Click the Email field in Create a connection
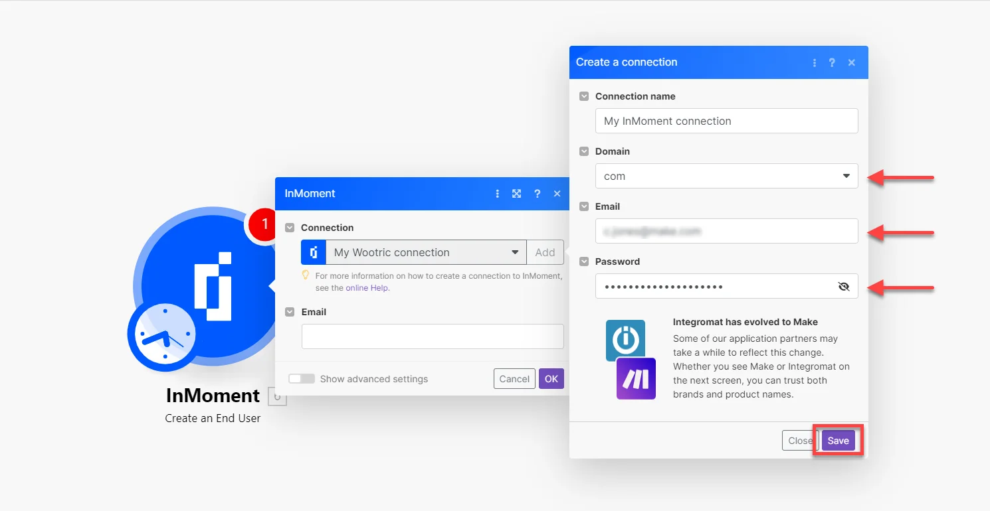This screenshot has width=990, height=511. pyautogui.click(x=727, y=231)
